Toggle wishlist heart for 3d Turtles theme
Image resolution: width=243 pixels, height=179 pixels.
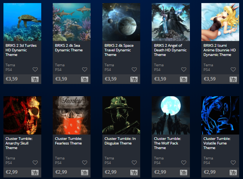35,69
